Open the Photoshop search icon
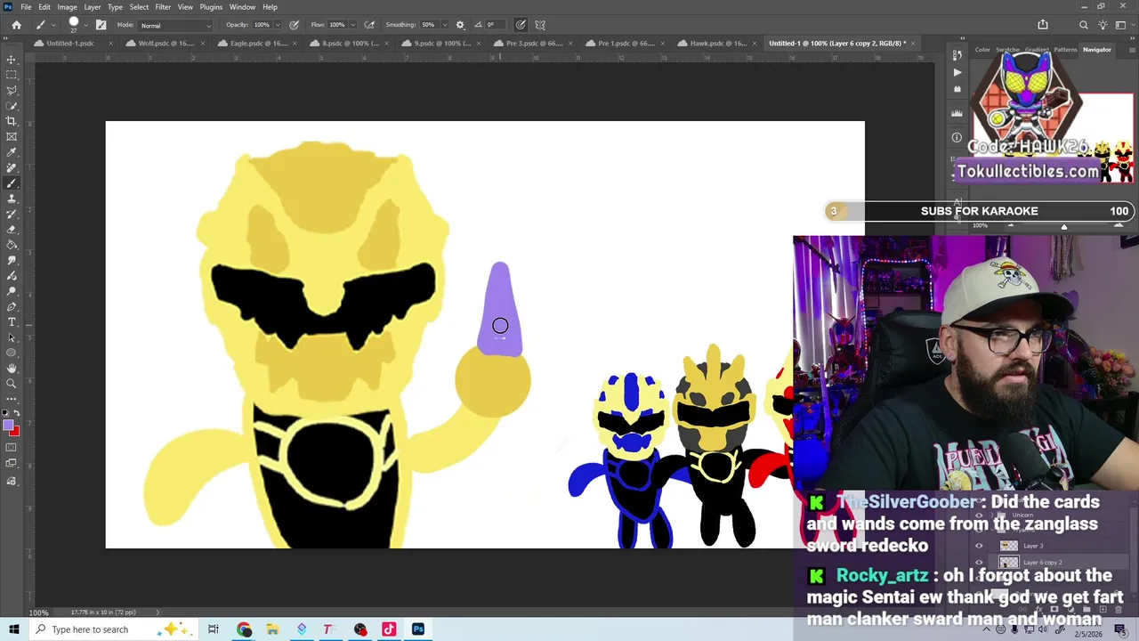 [x=1083, y=25]
